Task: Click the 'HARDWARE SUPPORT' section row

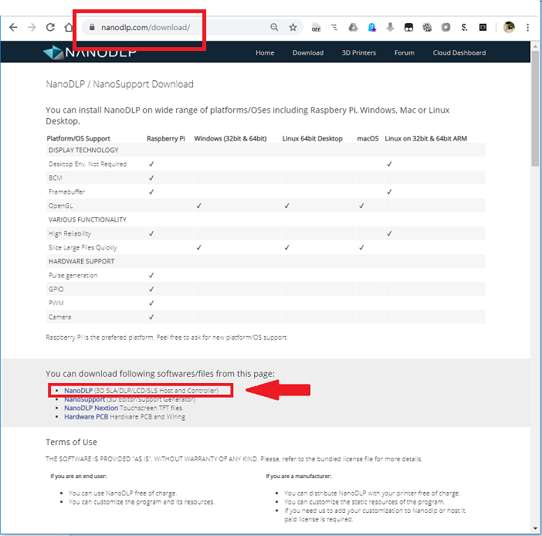Action: 265,261
